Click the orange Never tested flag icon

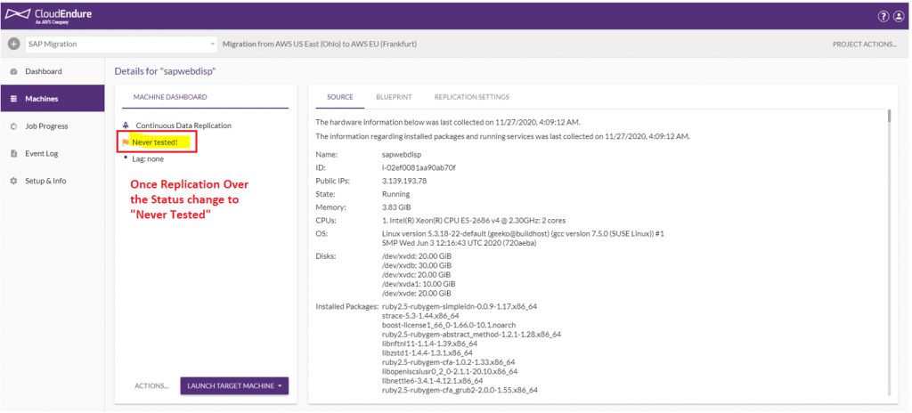(x=126, y=142)
